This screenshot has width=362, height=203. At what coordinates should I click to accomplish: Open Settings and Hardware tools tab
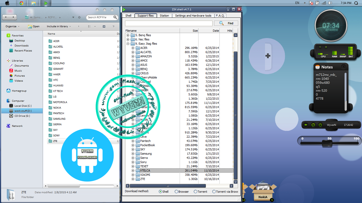[x=193, y=16]
